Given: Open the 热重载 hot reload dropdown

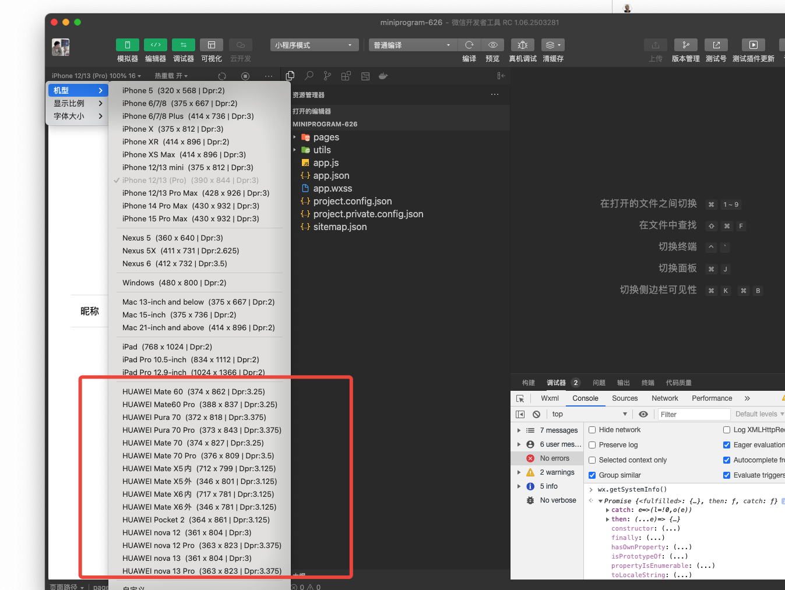Looking at the screenshot, I should [x=171, y=76].
